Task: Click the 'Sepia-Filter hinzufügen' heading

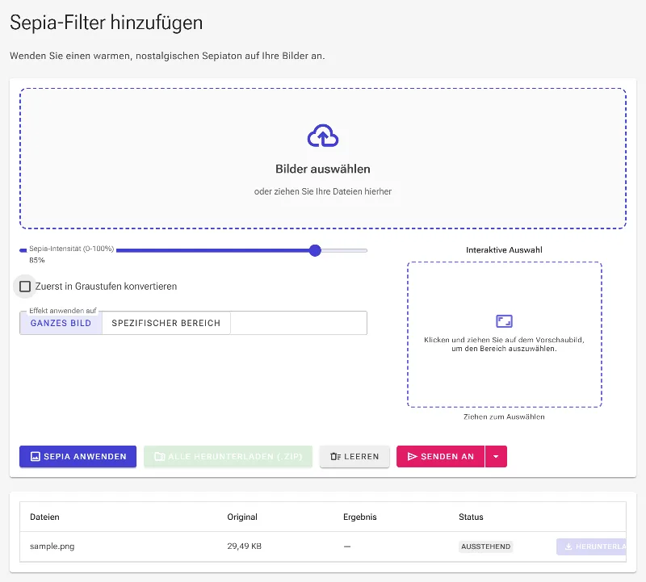Action: tap(107, 23)
